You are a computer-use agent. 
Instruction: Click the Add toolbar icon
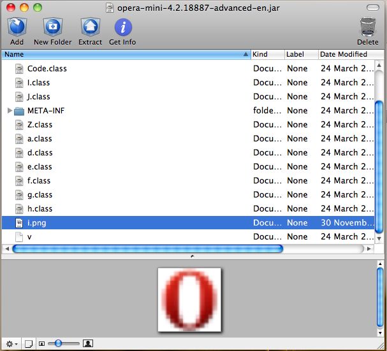click(x=17, y=27)
